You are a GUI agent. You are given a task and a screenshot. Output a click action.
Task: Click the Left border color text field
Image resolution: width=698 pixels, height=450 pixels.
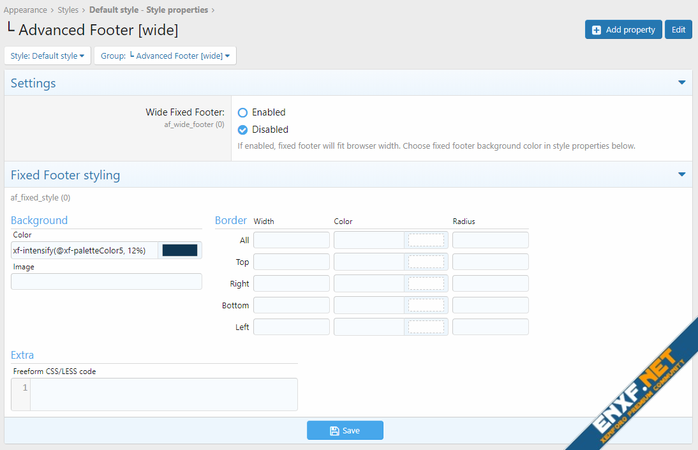(x=369, y=327)
